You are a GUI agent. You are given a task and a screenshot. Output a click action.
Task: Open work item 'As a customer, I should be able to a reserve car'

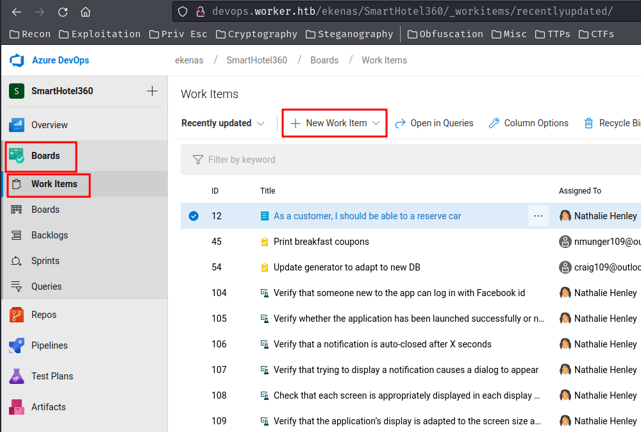[367, 216]
